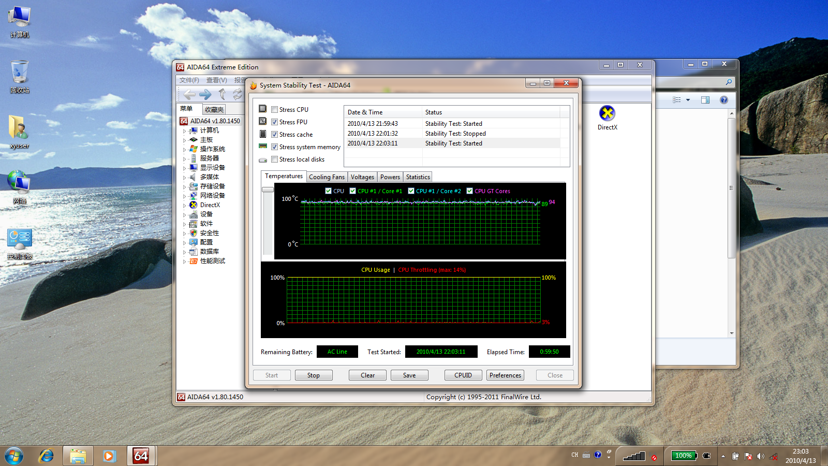Click the AIDA64 back navigation arrow
Screen dimensions: 828x466
[x=189, y=94]
